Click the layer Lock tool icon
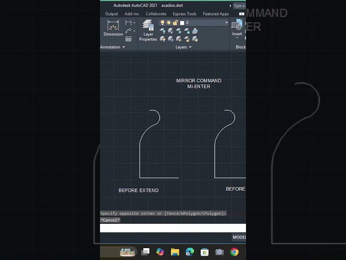The width and height of the screenshot is (346, 260). pyautogui.click(x=187, y=31)
